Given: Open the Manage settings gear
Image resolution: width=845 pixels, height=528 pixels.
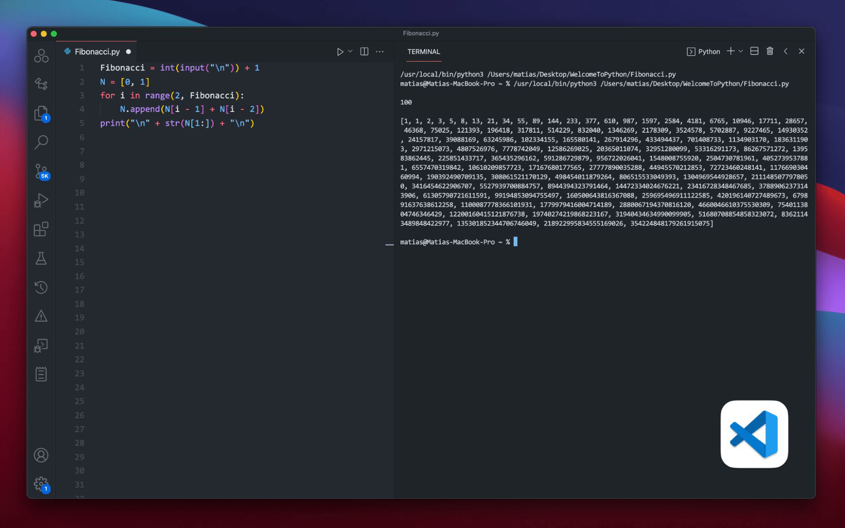Looking at the screenshot, I should pyautogui.click(x=41, y=483).
